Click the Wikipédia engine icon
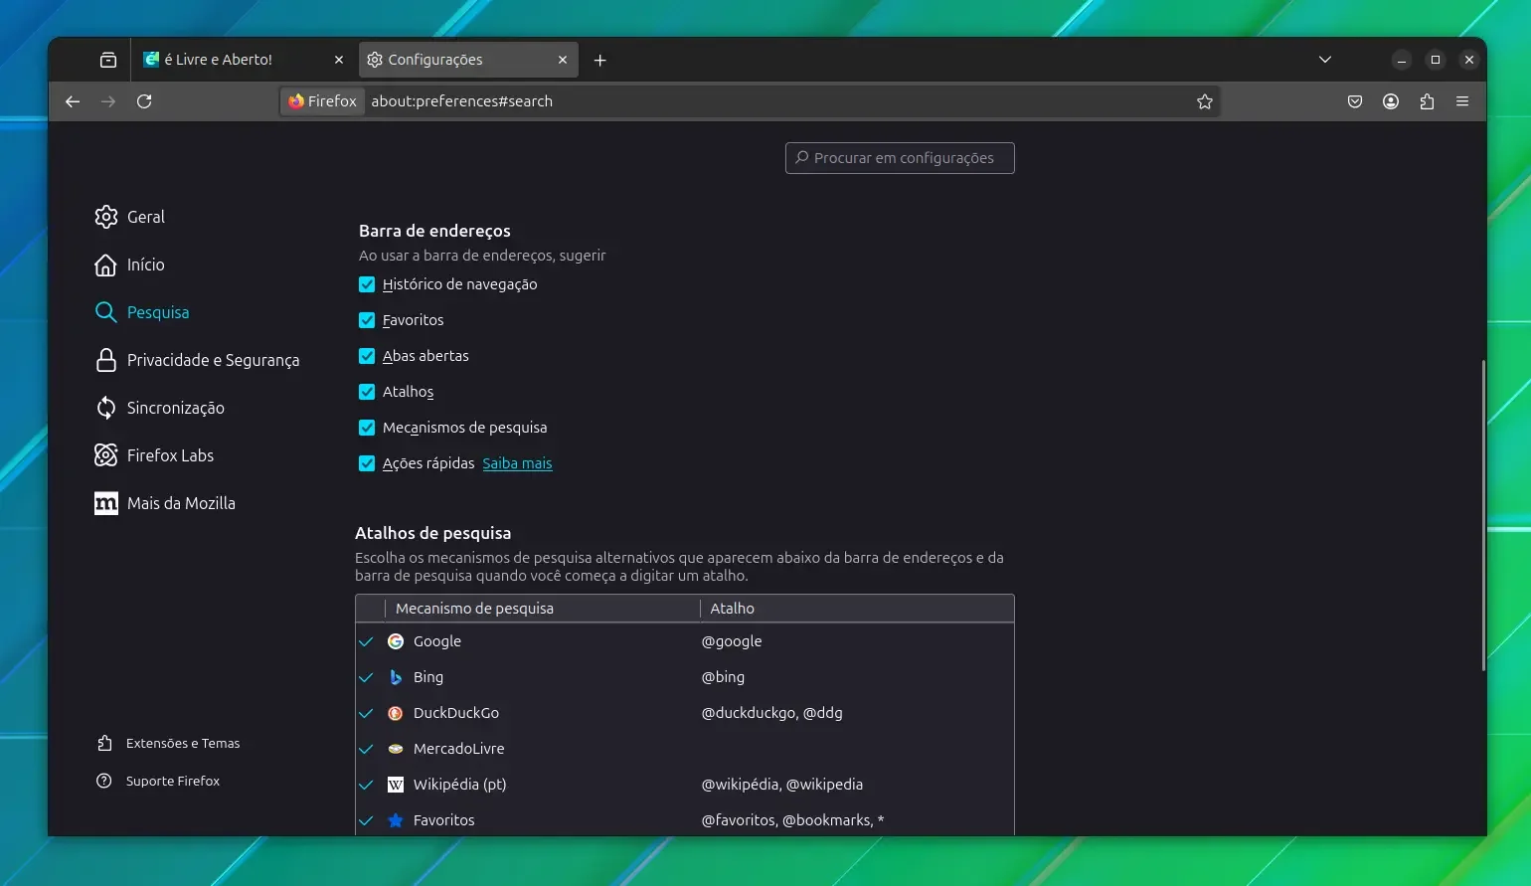 396,785
